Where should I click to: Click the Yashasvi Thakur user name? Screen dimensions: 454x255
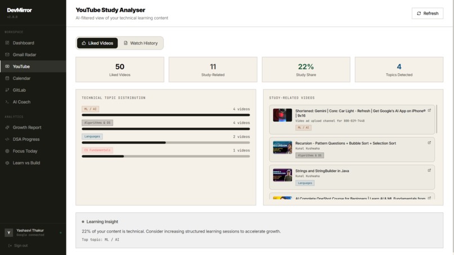[30, 230]
